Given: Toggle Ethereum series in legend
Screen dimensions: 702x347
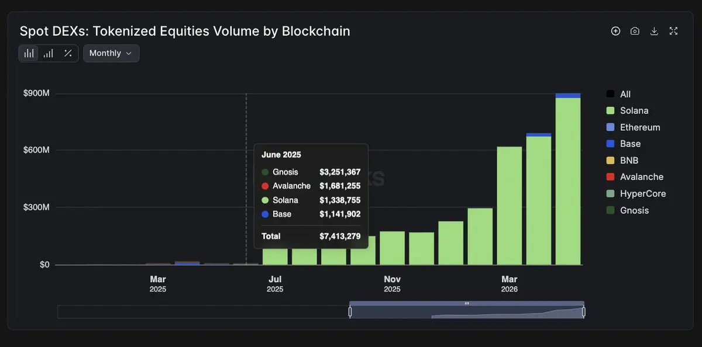Looking at the screenshot, I should pyautogui.click(x=633, y=127).
